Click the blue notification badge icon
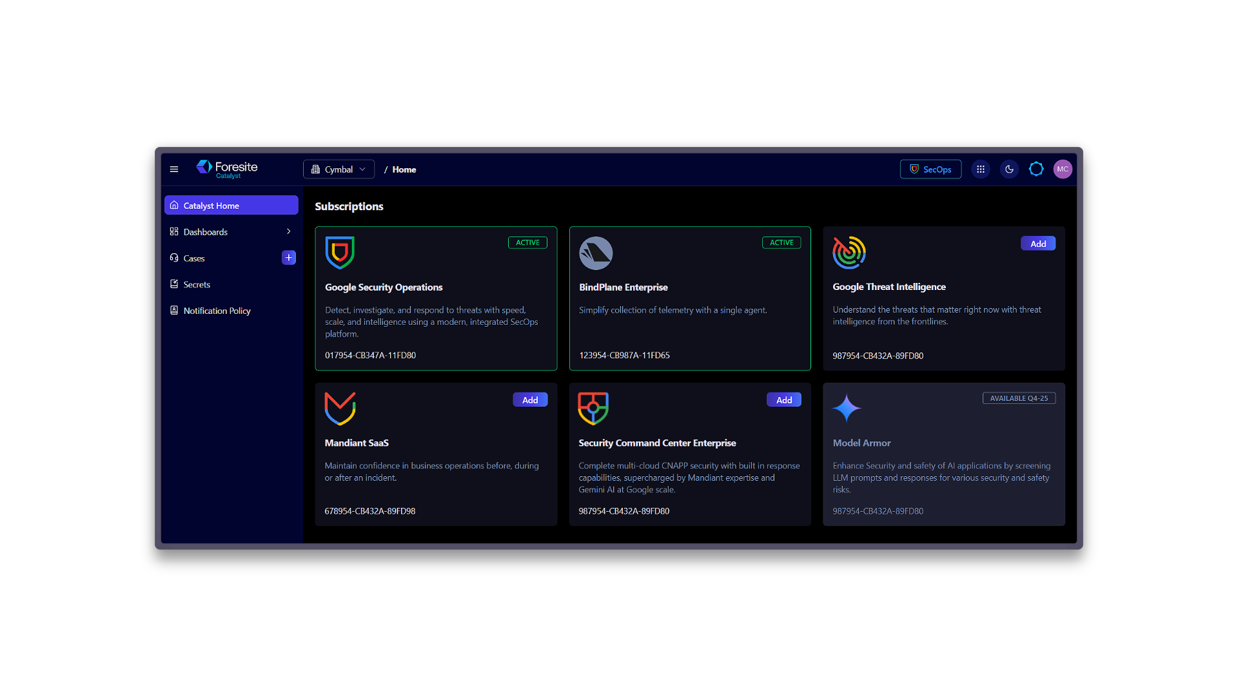Image resolution: width=1238 pixels, height=696 pixels. point(1036,169)
